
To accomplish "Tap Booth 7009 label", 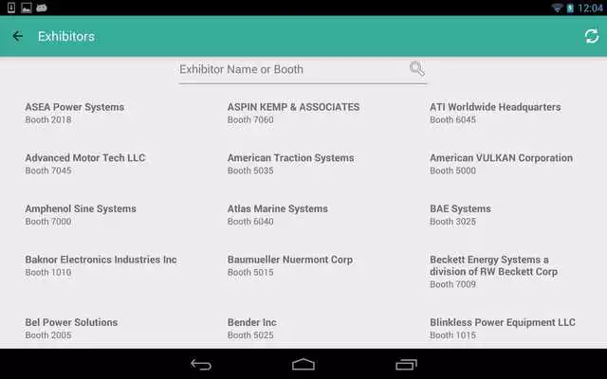I will (453, 284).
